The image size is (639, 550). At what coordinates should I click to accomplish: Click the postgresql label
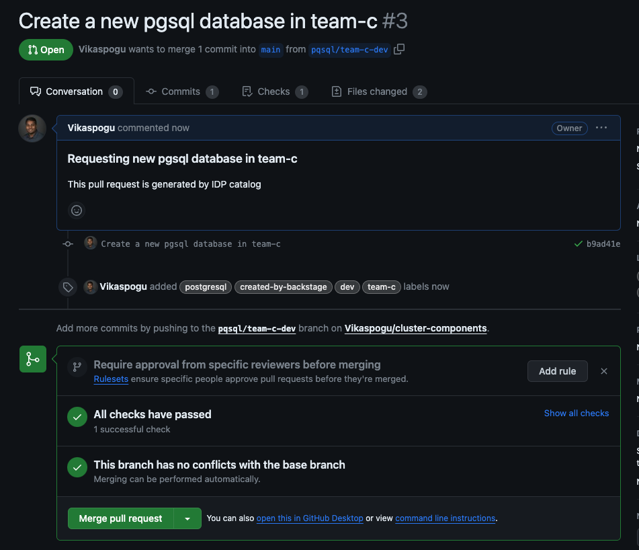pos(206,287)
